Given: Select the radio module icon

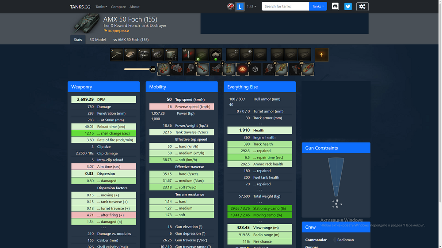Looking at the screenshot, I should point(171,55).
